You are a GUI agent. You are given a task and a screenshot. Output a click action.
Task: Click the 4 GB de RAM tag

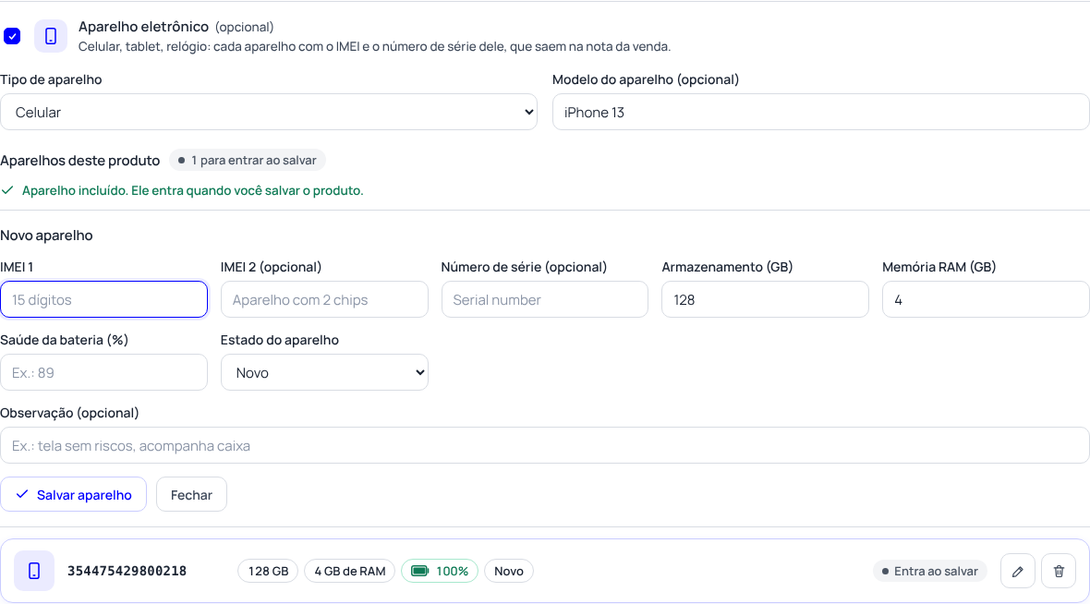click(350, 572)
